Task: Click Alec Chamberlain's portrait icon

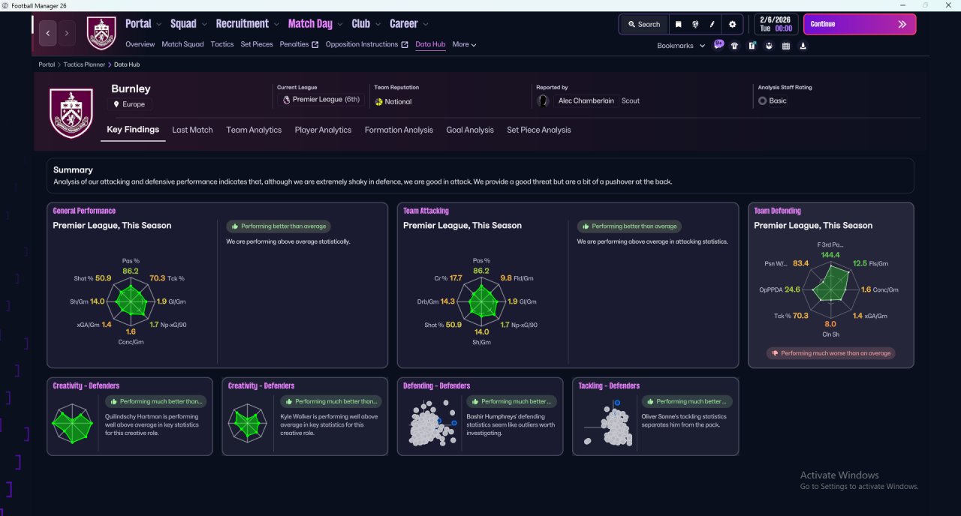Action: point(543,100)
